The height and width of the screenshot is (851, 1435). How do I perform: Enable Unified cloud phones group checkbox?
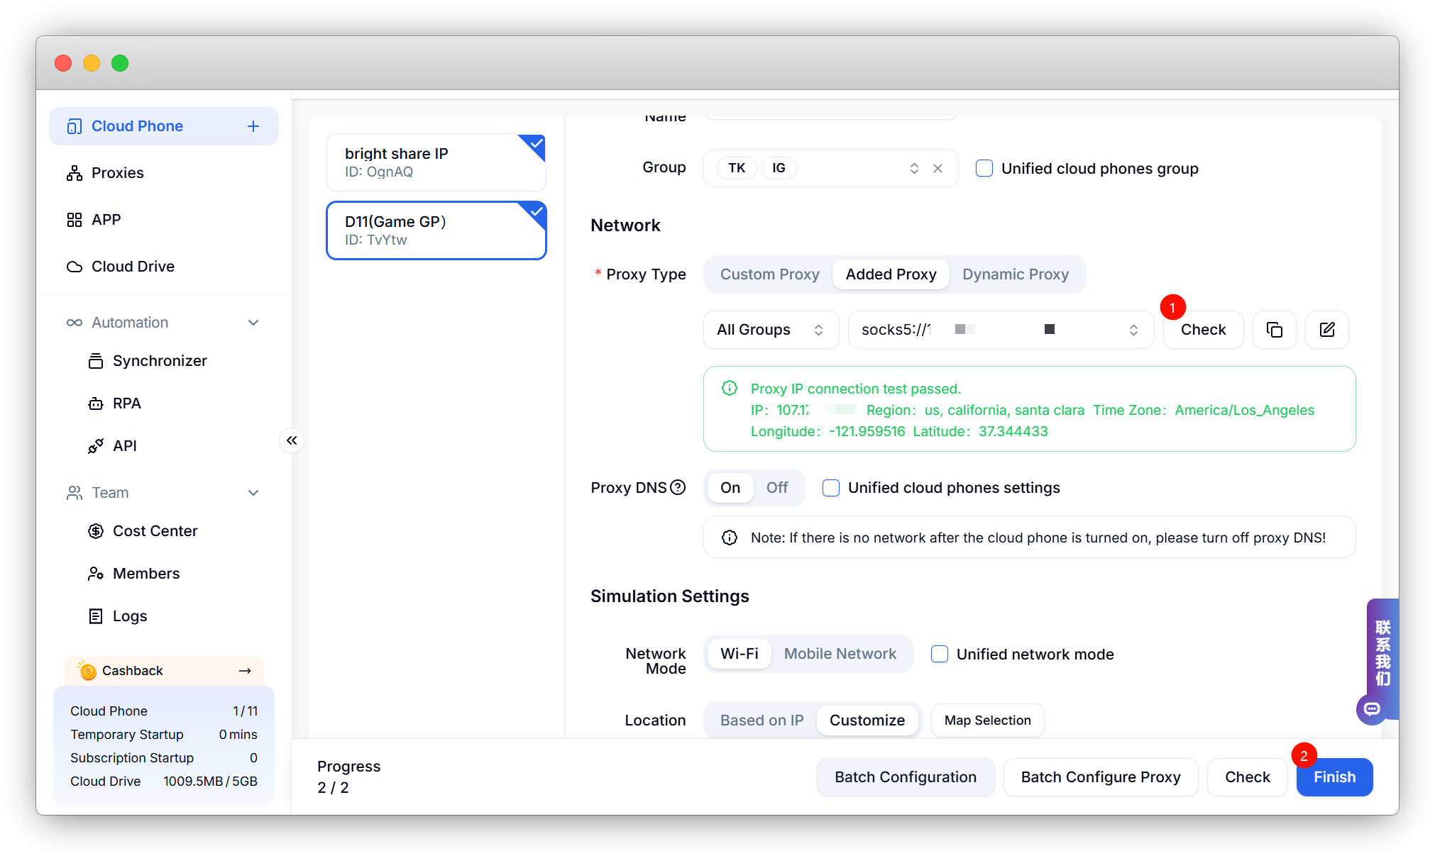point(984,168)
